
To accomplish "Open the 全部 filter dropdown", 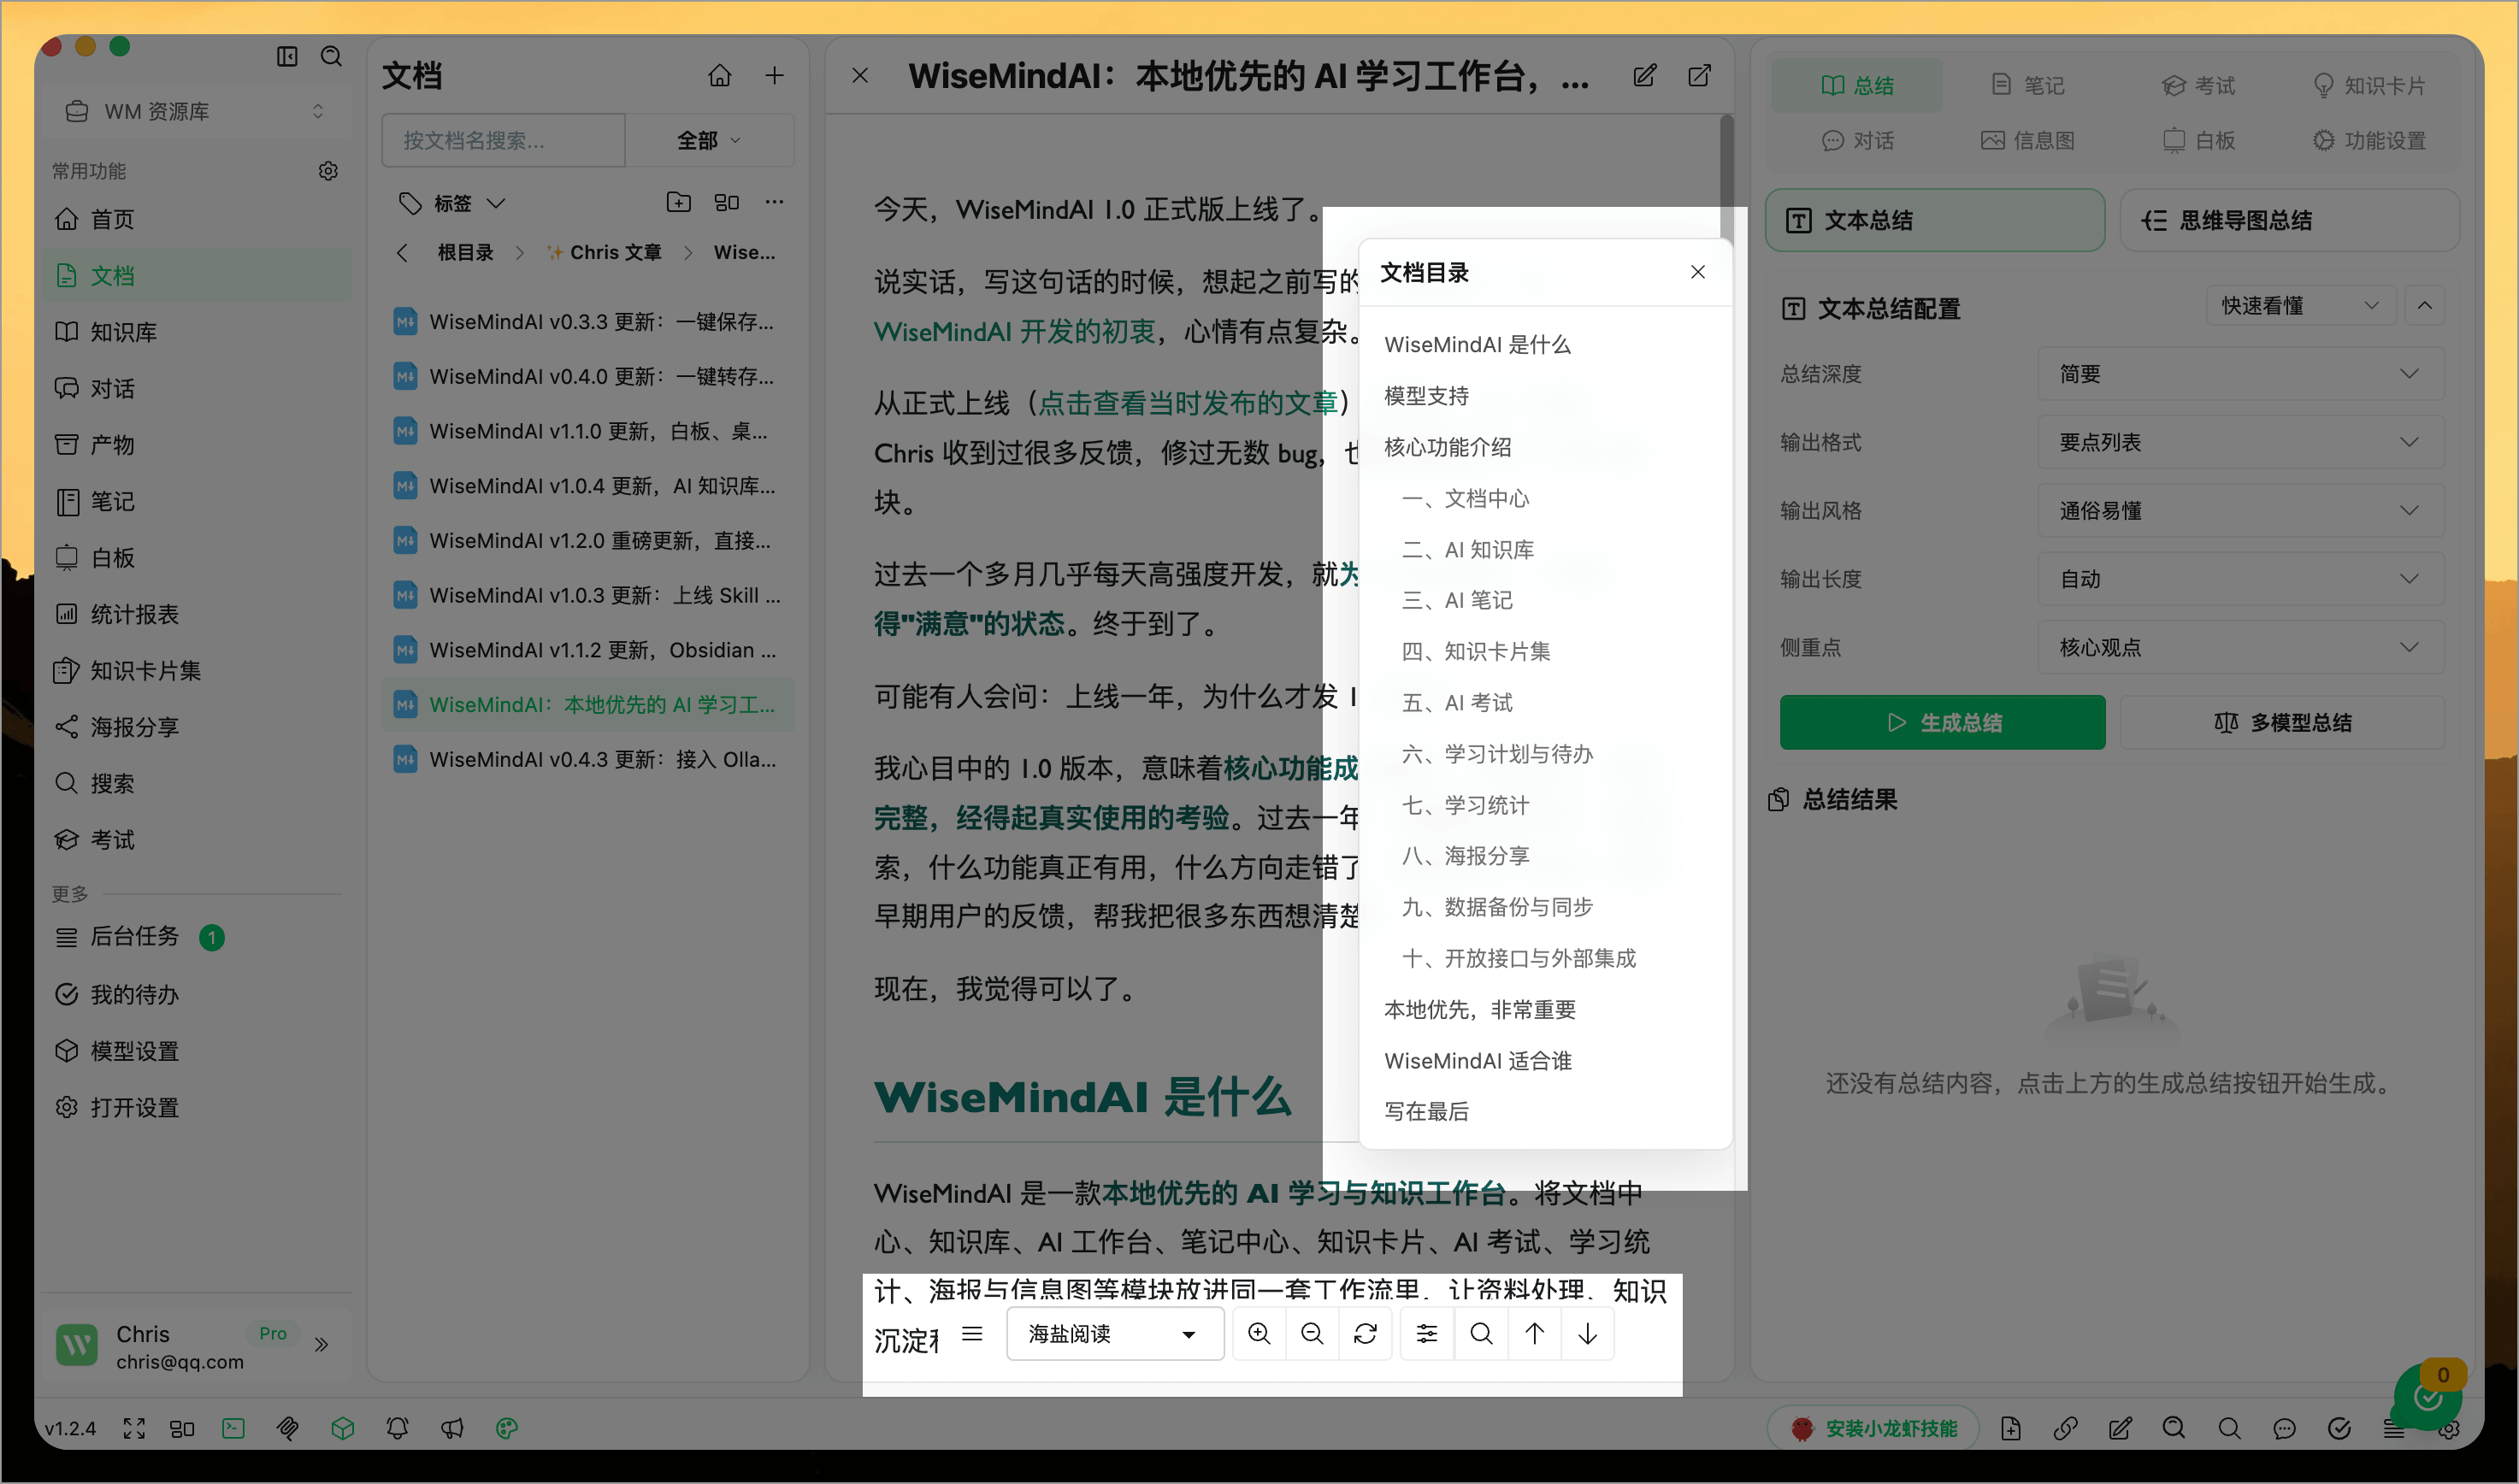I will coord(709,140).
